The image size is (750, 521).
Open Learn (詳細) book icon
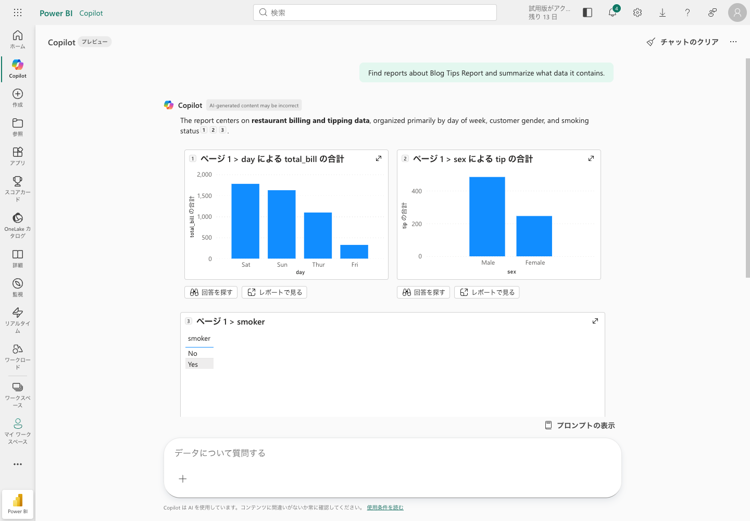coord(18,258)
